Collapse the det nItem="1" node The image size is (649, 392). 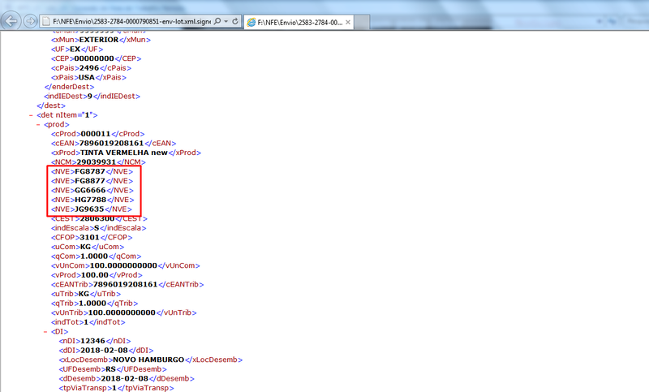[x=31, y=115]
